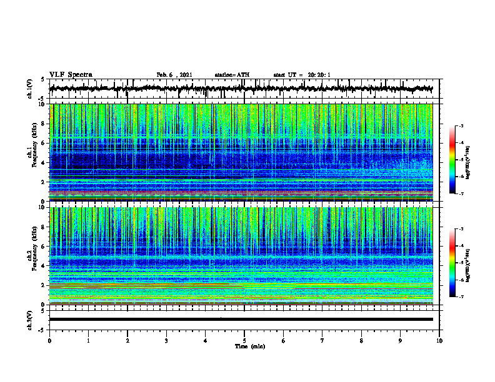This screenshot has height=382, width=495.
Task: Click the "start UT = 20:20: 1" text
Action: coord(302,75)
